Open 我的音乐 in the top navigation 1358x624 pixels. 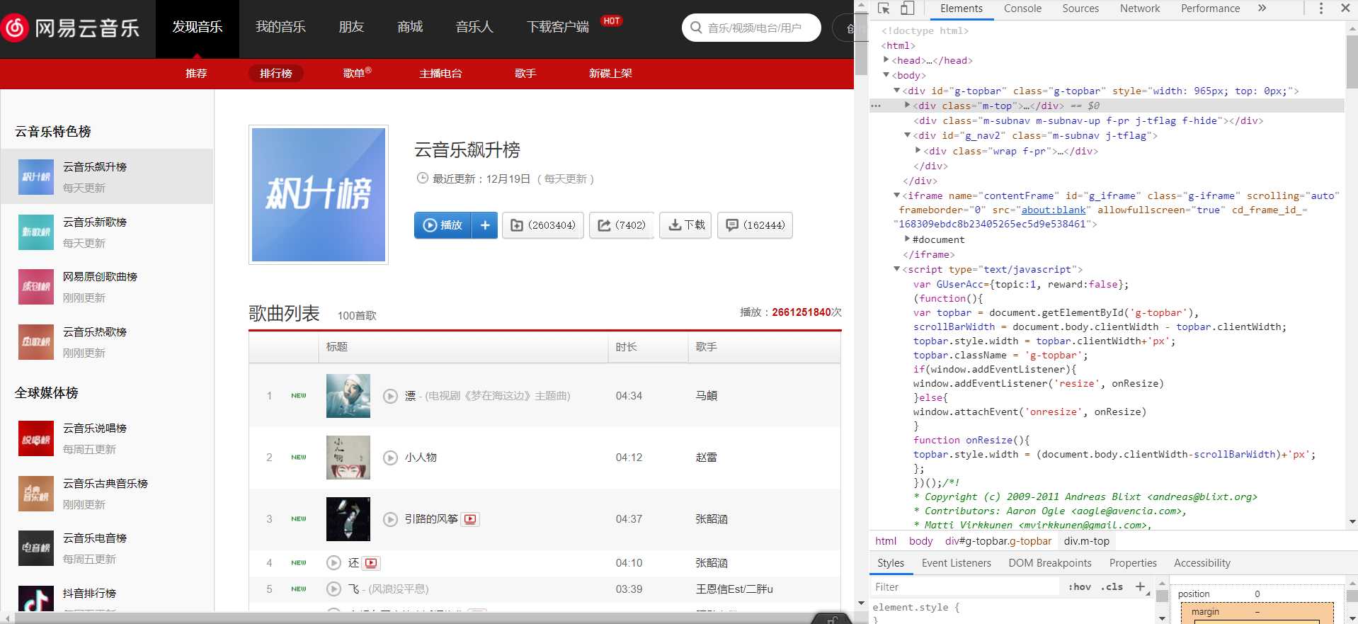(280, 27)
